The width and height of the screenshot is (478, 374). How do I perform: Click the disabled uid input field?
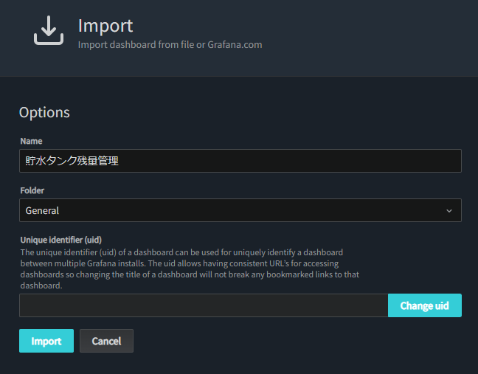203,305
